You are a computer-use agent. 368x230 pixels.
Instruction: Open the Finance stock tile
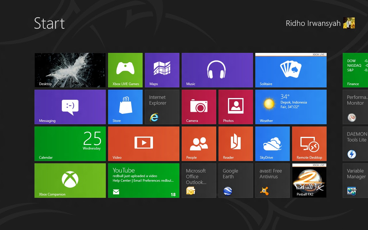tap(355, 70)
